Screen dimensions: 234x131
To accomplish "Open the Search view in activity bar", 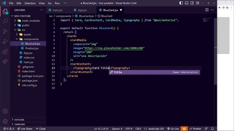I will (x=5, y=21).
